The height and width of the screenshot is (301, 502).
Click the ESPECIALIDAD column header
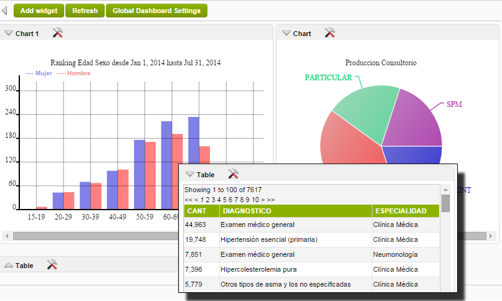click(401, 211)
